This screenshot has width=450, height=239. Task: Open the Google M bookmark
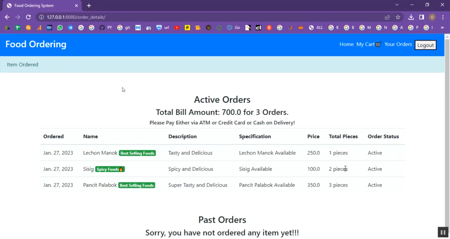(x=365, y=28)
